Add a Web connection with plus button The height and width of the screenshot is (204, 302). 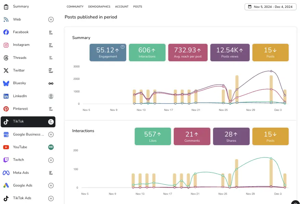(51, 20)
